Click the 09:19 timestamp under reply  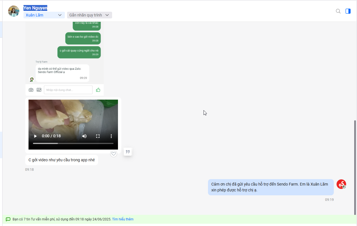pyautogui.click(x=329, y=200)
